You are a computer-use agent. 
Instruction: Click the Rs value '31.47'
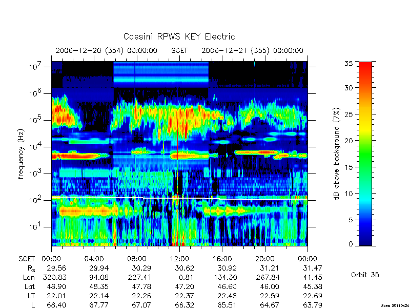point(313,268)
